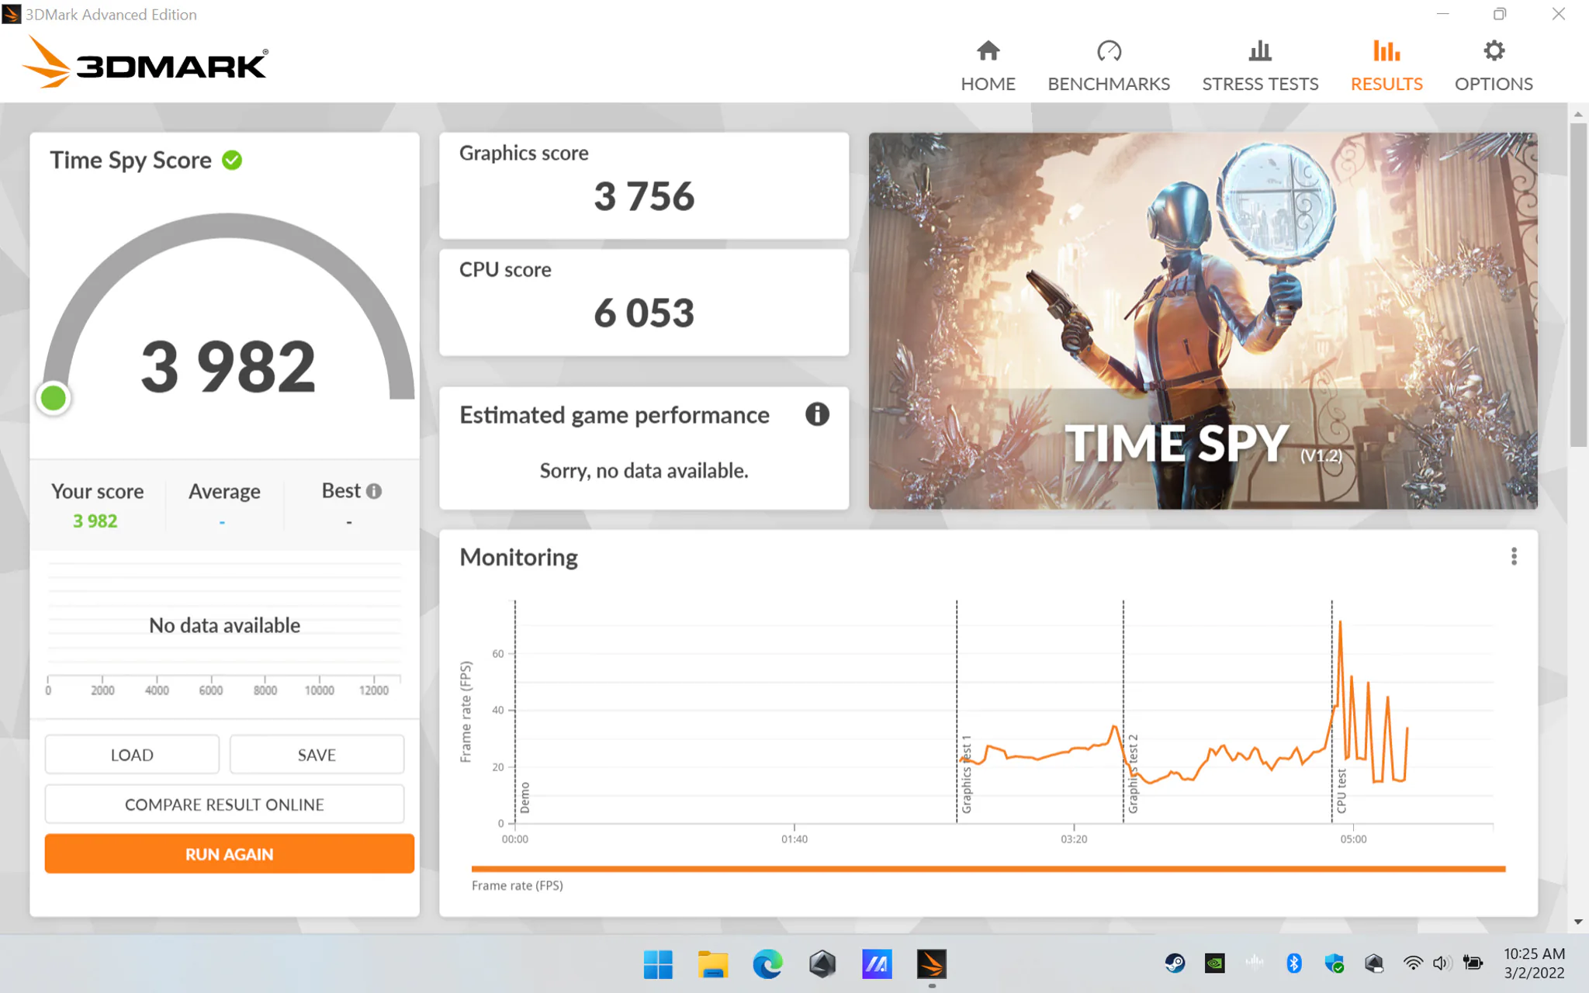Click the battery status icon
The image size is (1589, 993).
pos(1473,964)
